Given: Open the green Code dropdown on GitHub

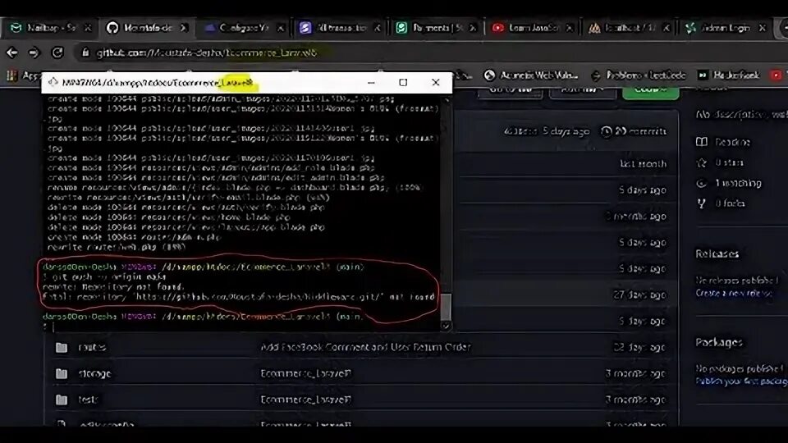Looking at the screenshot, I should tap(650, 91).
